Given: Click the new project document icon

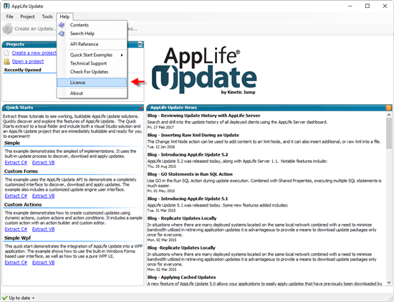Looking at the screenshot, I should tap(6, 53).
